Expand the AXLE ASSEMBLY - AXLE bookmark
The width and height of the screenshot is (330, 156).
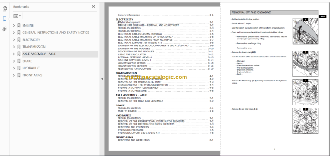pos(14,54)
